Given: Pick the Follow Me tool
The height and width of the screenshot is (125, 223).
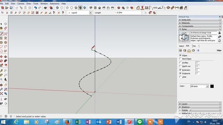Looking at the screenshot, I should 6,61.
